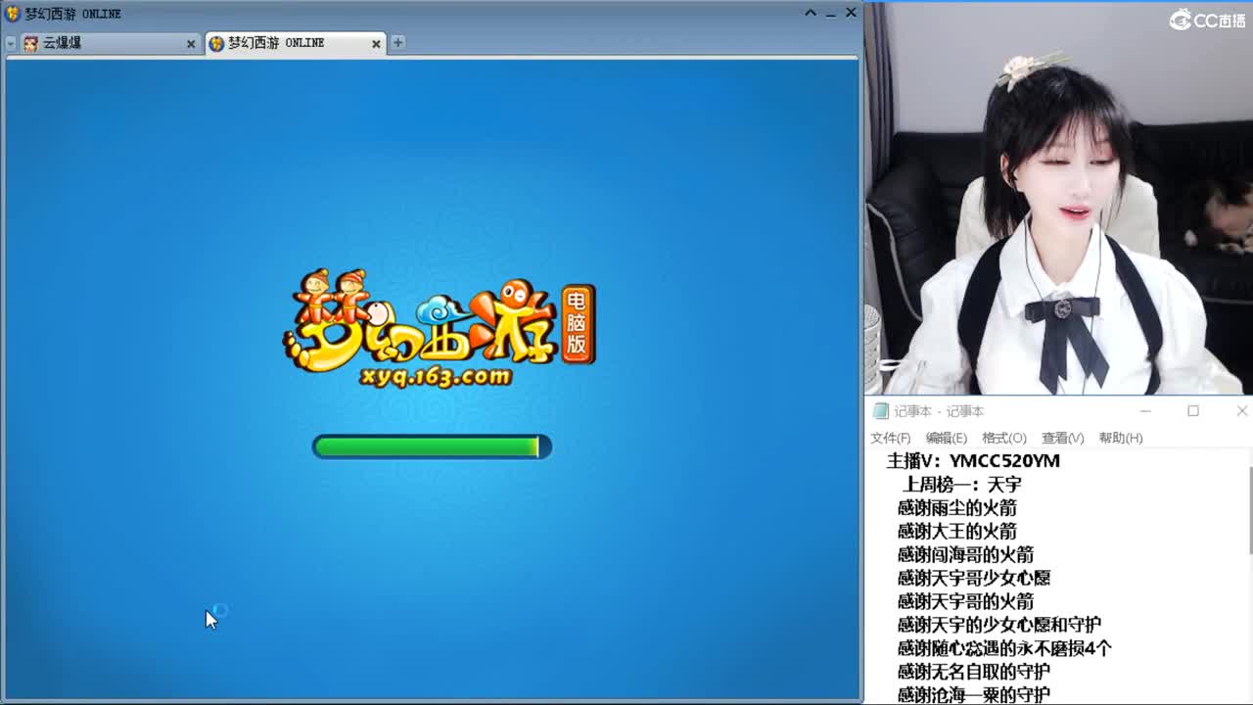1253x705 pixels.
Task: Add a new tab with plus button
Action: (x=397, y=42)
